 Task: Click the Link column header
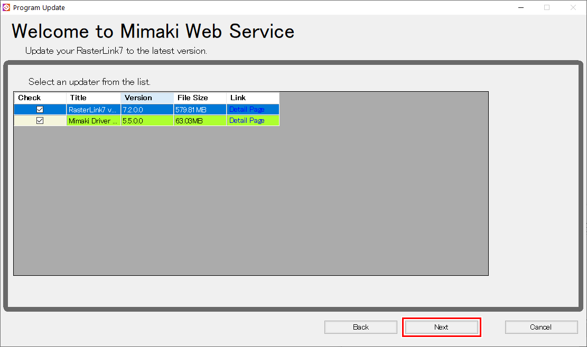tap(253, 98)
